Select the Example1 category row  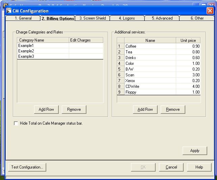pos(43,46)
